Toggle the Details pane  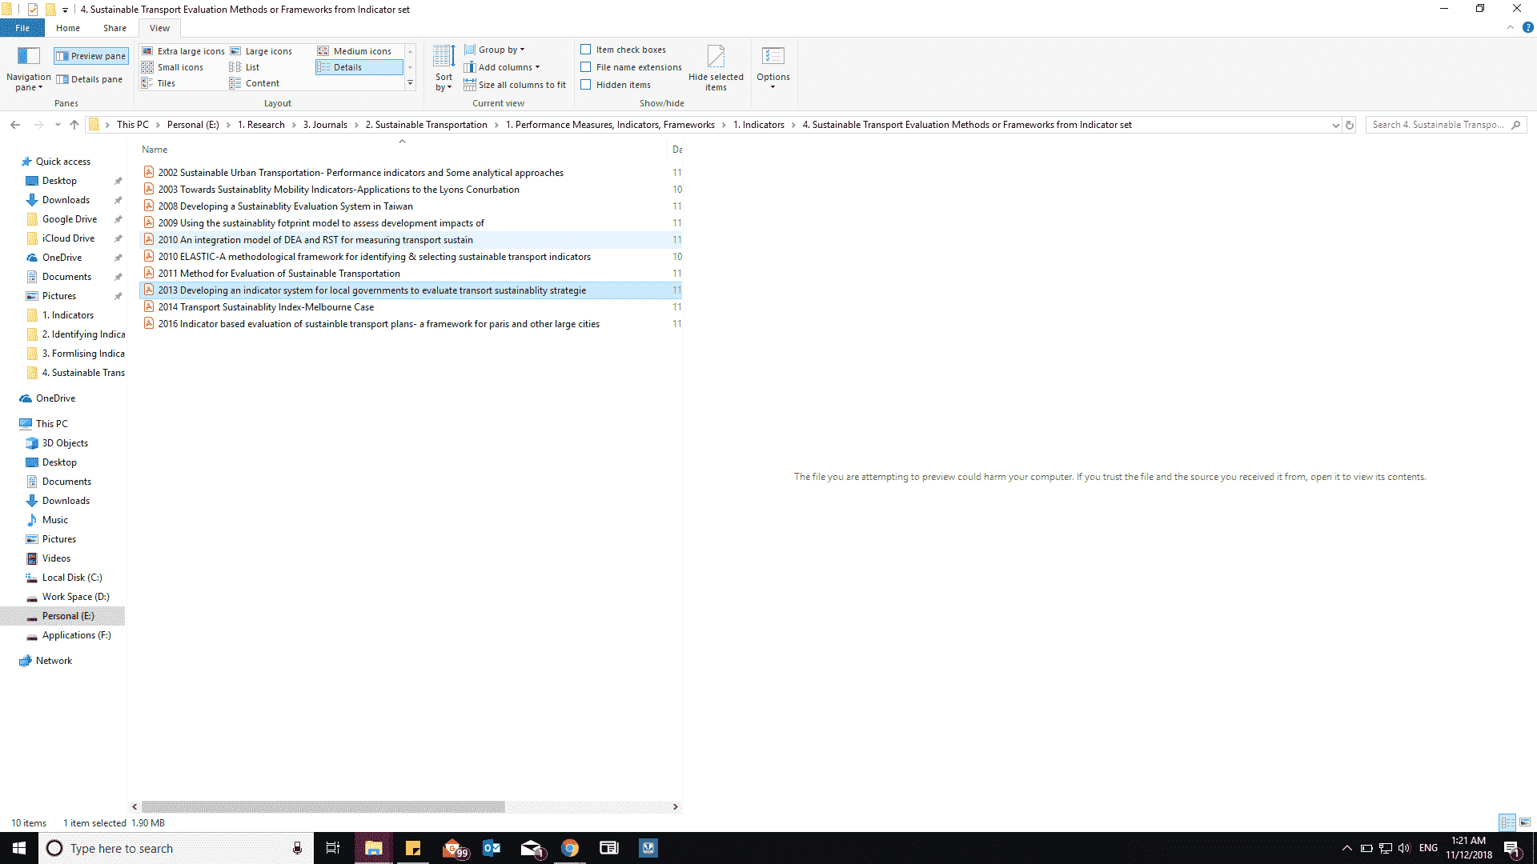90,78
